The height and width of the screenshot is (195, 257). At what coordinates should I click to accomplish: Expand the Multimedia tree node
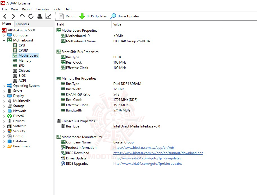click(4, 101)
